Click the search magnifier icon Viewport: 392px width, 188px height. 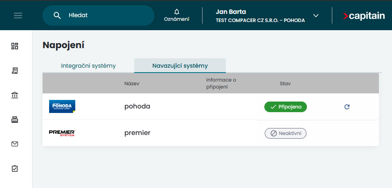tap(57, 15)
